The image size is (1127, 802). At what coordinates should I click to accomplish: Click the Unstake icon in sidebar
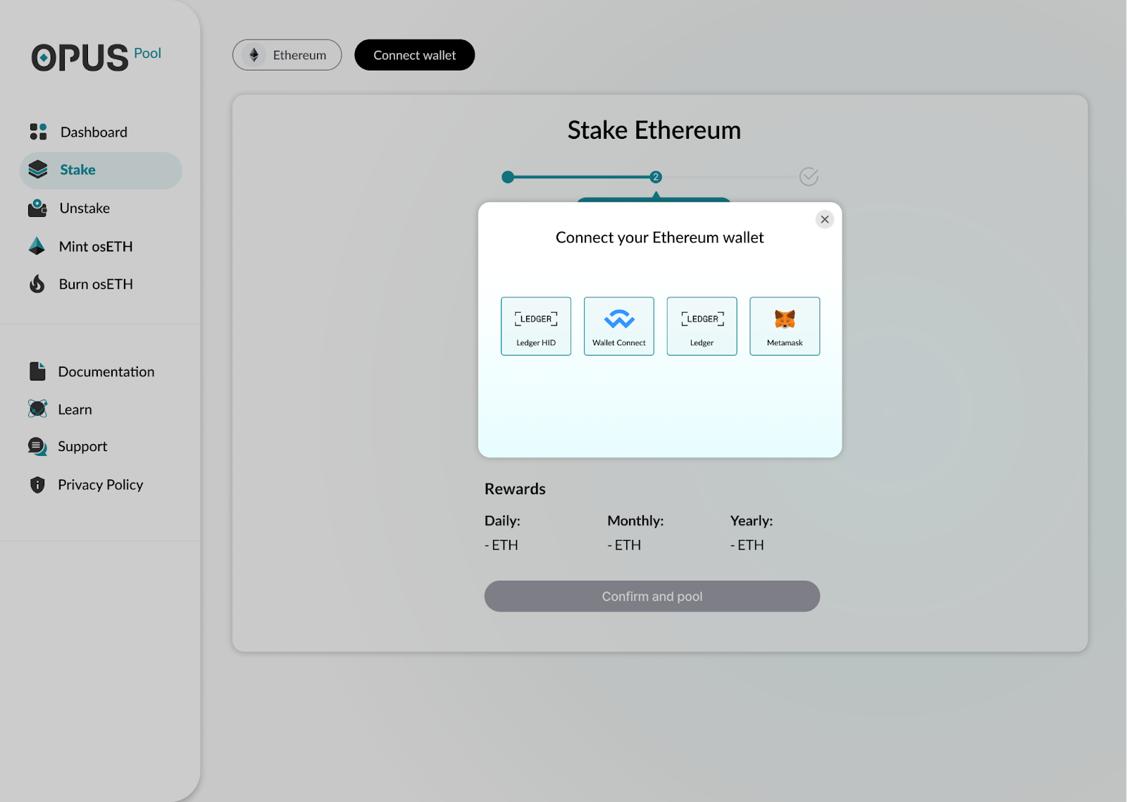click(x=37, y=207)
